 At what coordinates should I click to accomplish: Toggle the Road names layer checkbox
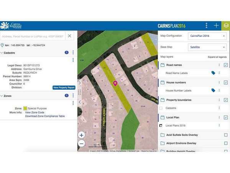[226, 65]
